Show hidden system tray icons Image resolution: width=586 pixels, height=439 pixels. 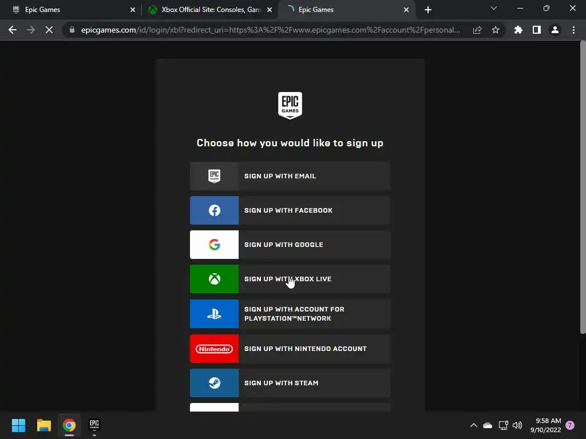(473, 425)
